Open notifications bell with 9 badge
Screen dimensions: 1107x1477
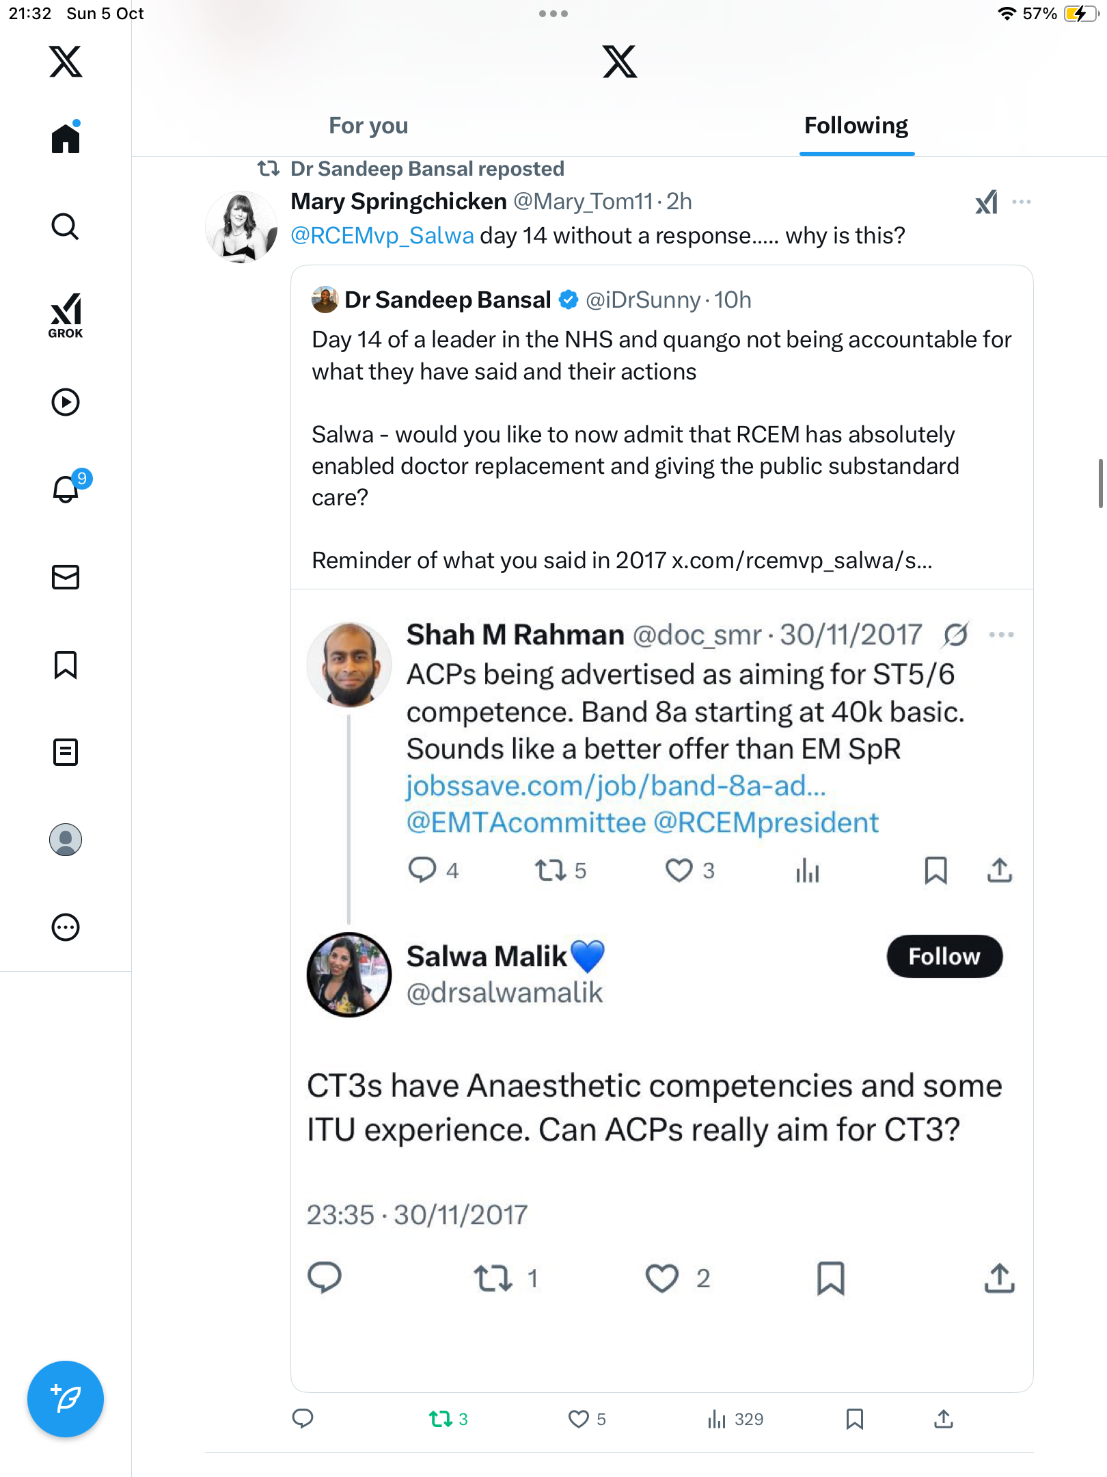pyautogui.click(x=67, y=489)
